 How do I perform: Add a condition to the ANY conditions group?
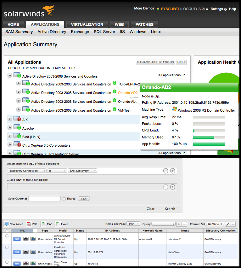(173, 187)
